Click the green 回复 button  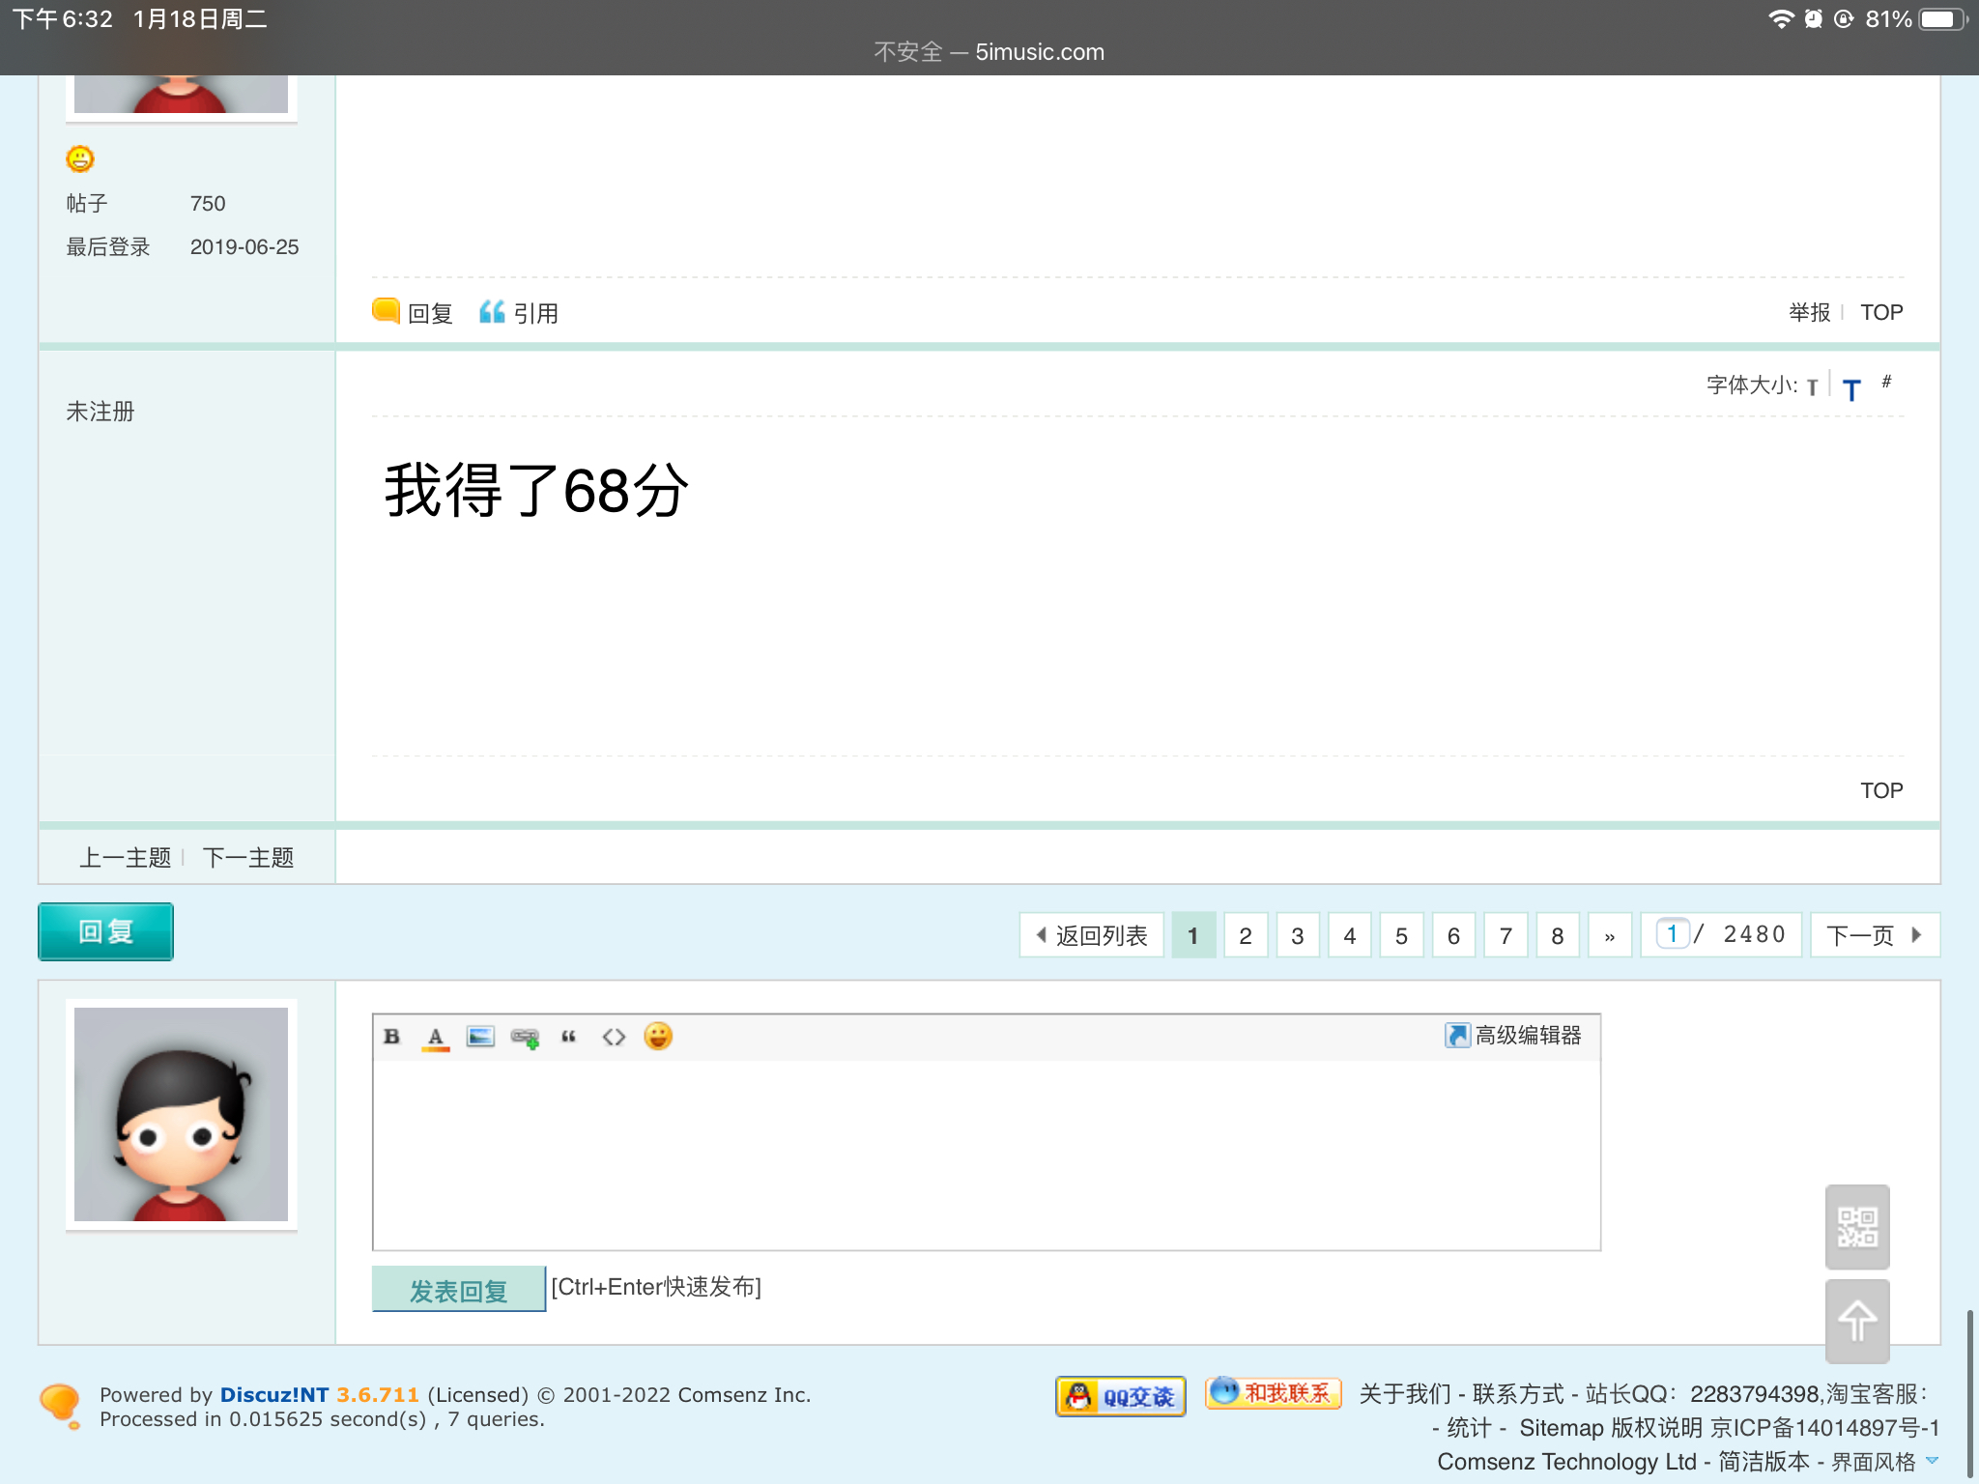(106, 932)
